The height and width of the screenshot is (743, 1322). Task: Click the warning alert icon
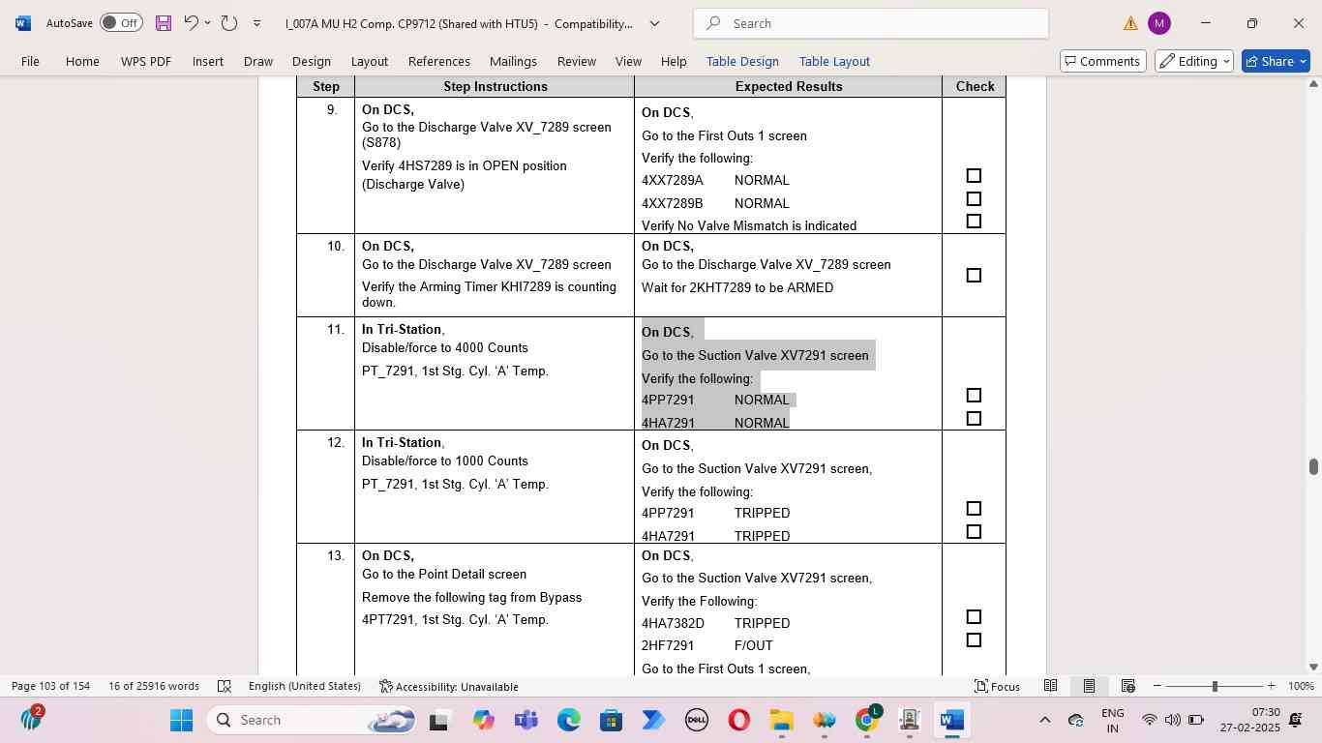(1130, 23)
